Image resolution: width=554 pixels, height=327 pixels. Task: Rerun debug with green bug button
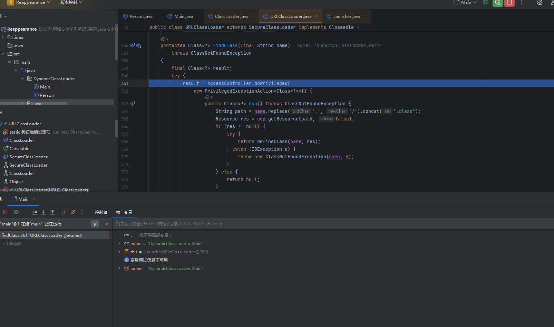(497, 3)
